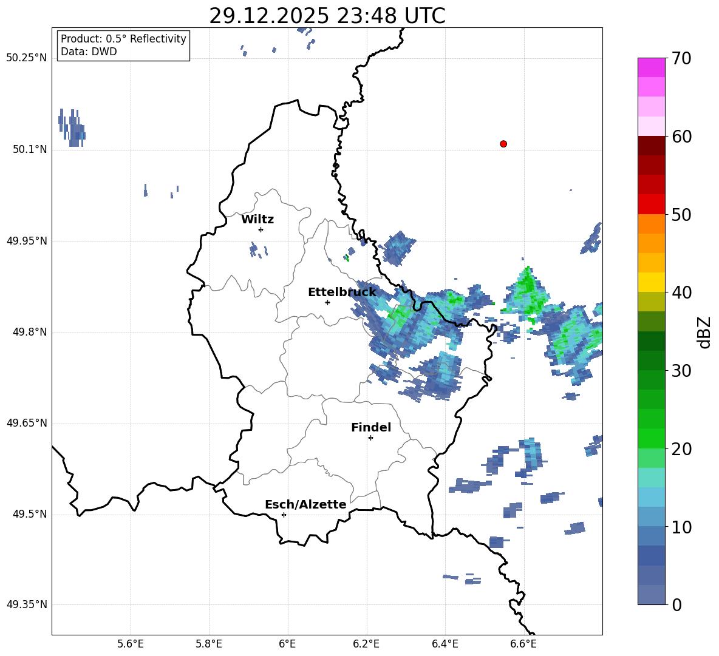Click the 6.6°E longitude label
719x656 pixels.
click(523, 644)
